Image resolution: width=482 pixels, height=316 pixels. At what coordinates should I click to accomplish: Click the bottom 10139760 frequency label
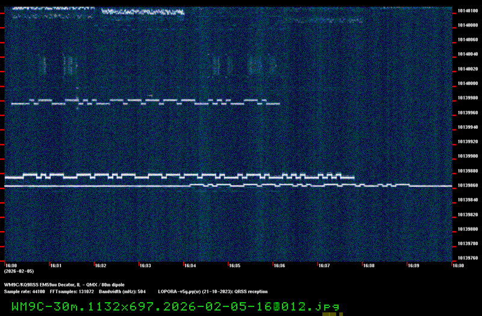click(467, 258)
